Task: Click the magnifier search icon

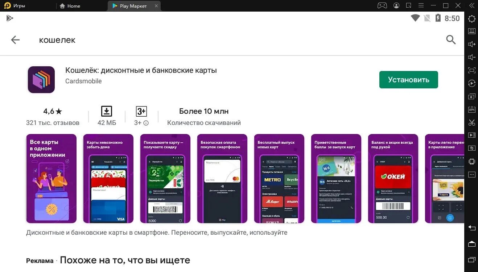Action: tap(451, 40)
